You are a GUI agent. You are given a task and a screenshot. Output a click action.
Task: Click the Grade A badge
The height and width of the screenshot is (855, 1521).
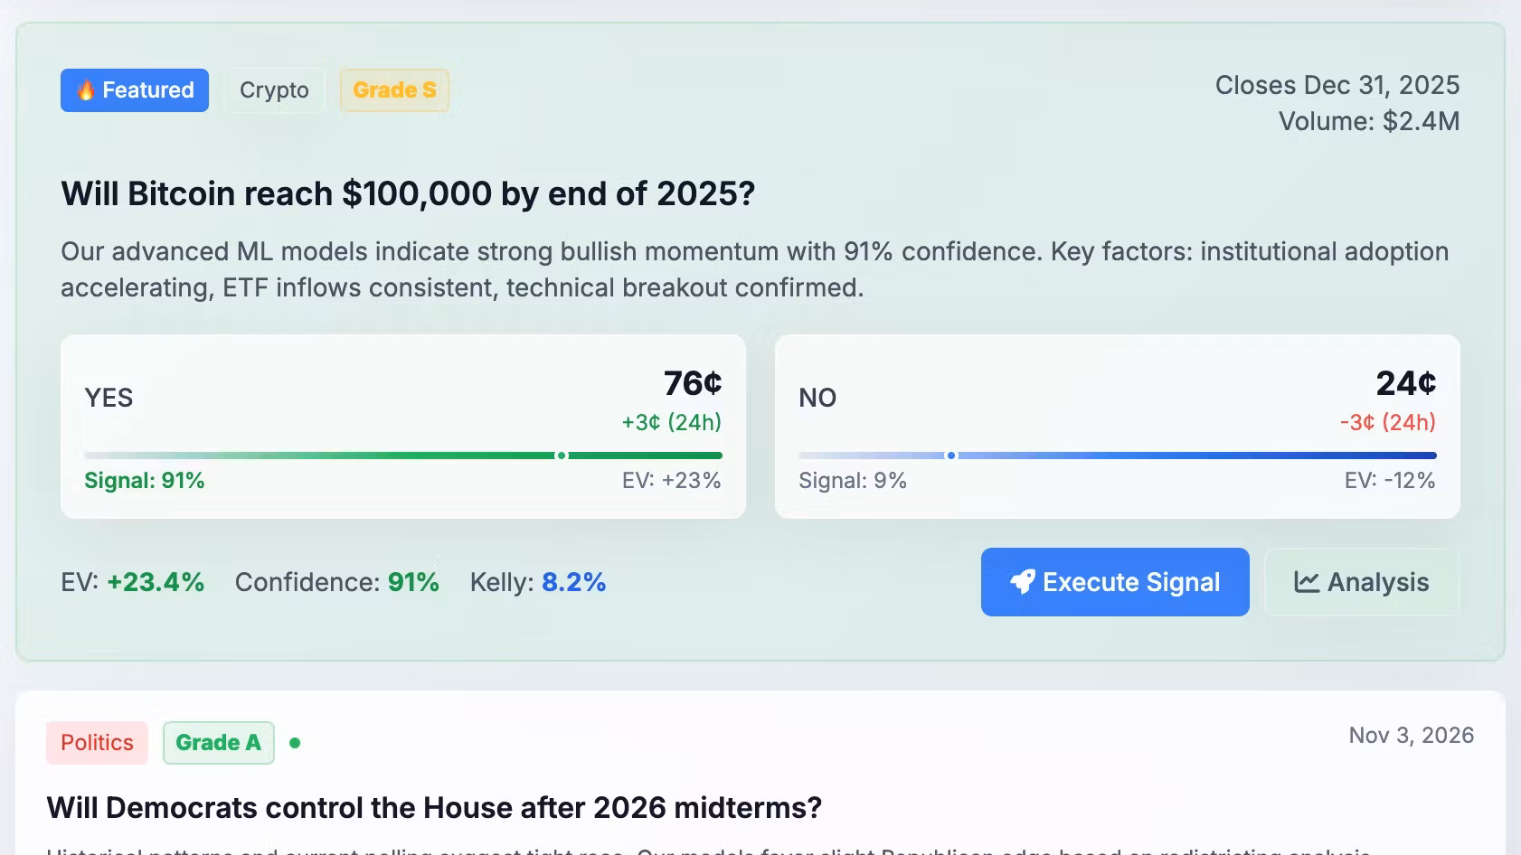218,743
